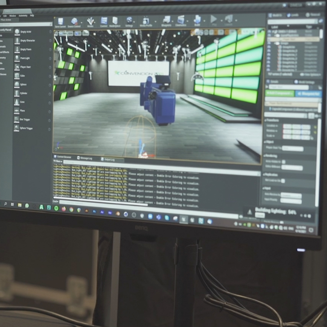Switch to the Output Log tab
The height and width of the screenshot is (327, 327).
click(108, 159)
